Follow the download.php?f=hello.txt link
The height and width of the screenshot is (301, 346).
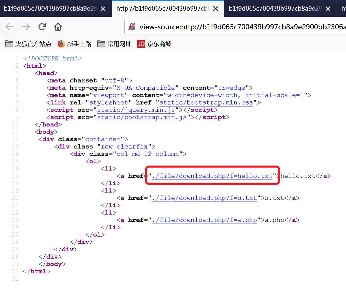[x=212, y=176]
